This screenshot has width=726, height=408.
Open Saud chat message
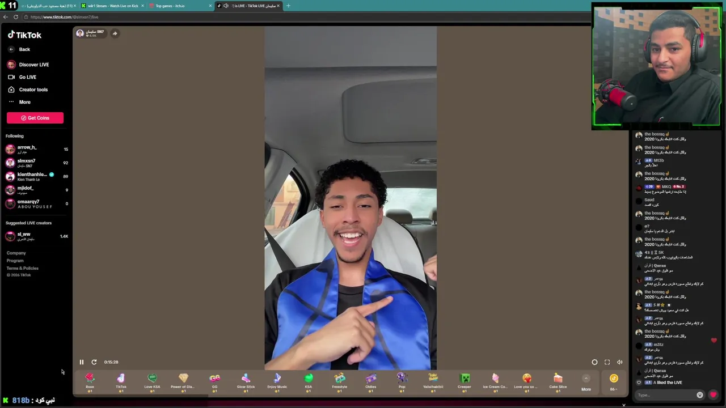pos(651,202)
